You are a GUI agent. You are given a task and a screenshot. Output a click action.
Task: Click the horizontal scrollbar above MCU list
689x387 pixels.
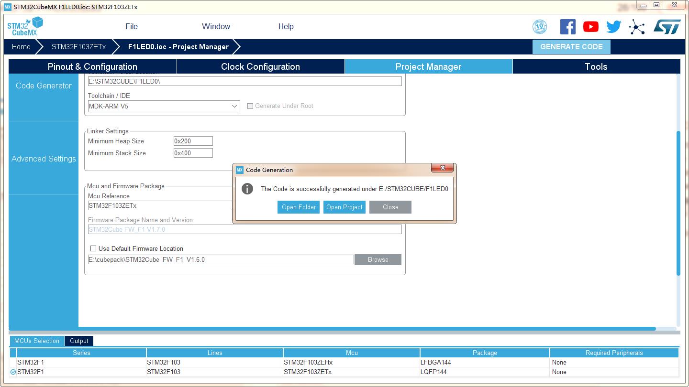(x=332, y=329)
